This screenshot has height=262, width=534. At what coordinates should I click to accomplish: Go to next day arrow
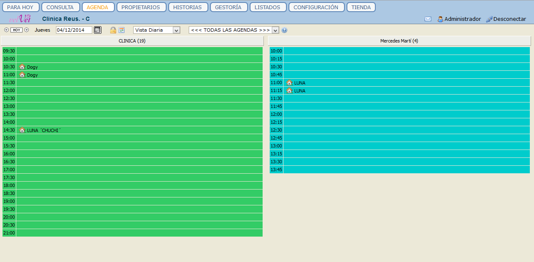pos(27,30)
